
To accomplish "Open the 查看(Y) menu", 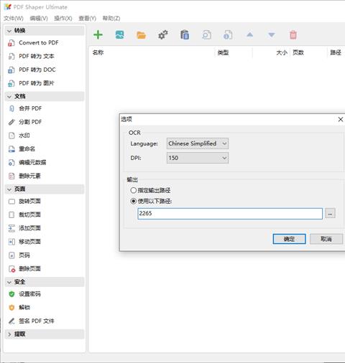I will (88, 18).
